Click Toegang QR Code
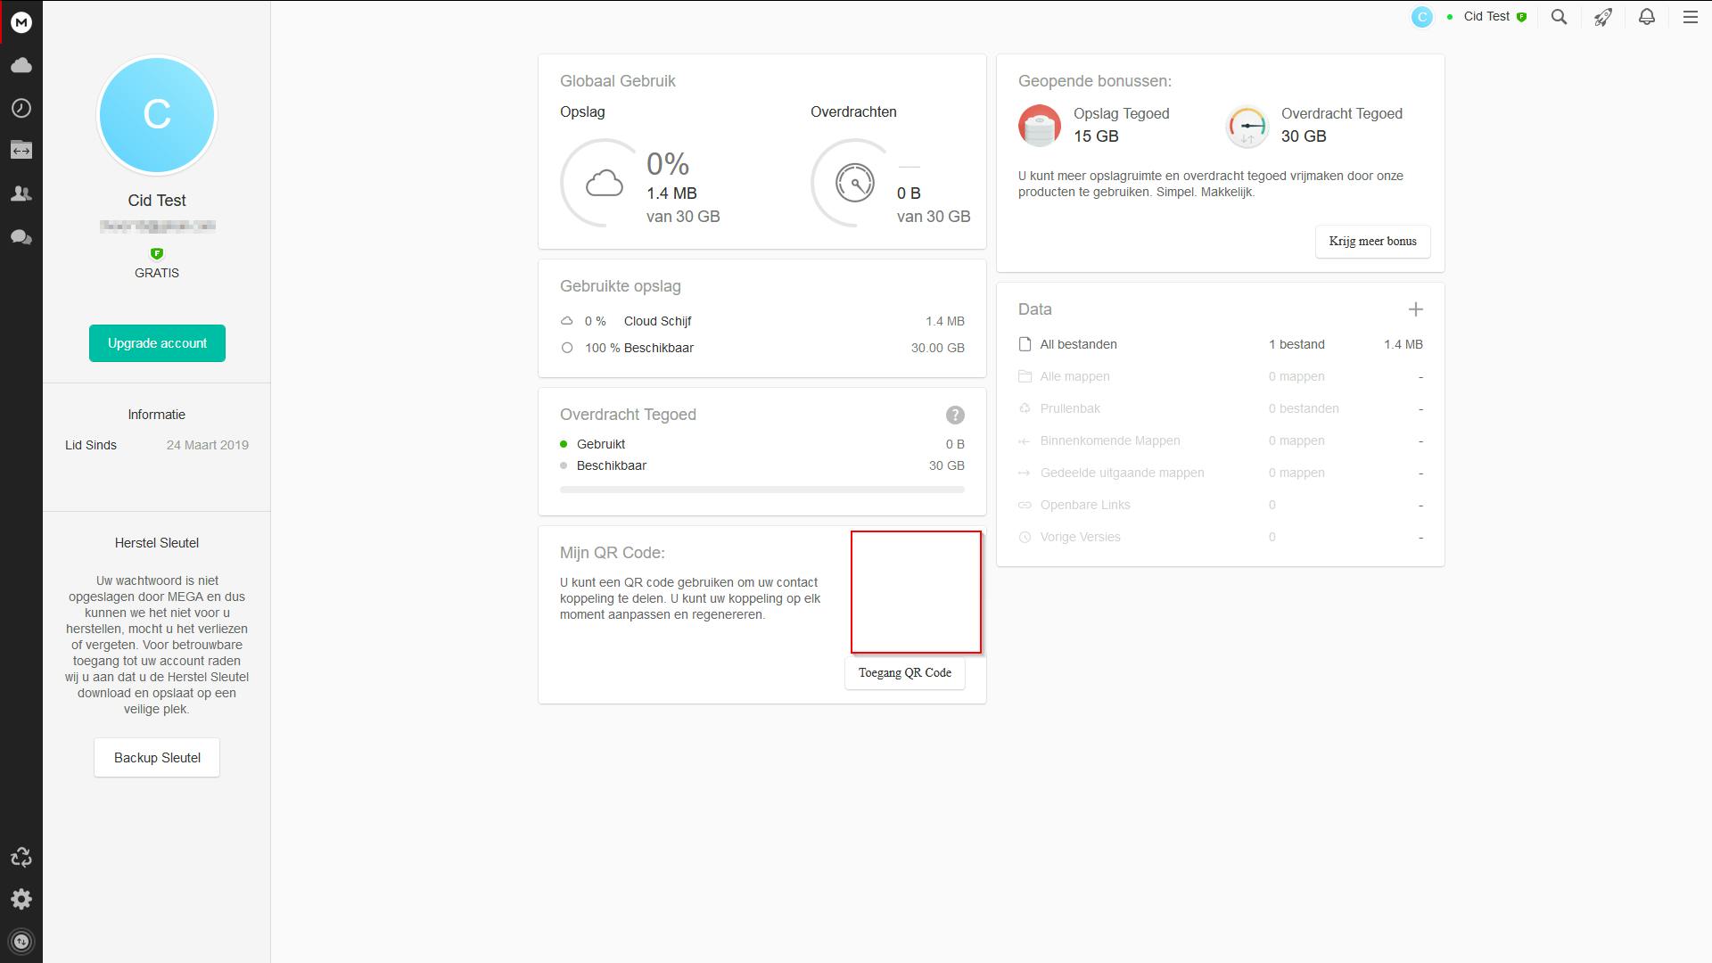The height and width of the screenshot is (963, 1712). [904, 673]
